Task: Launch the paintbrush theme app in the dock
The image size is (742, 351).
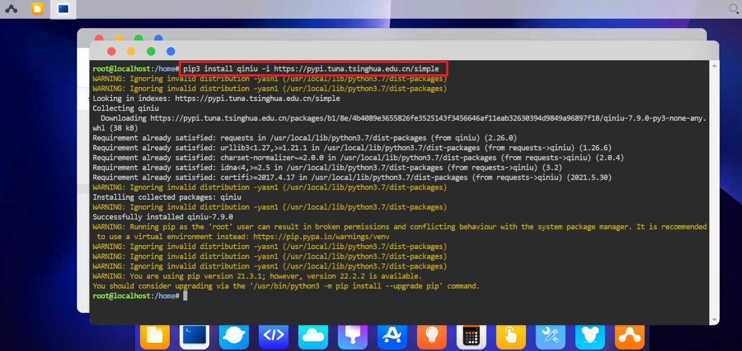Action: click(x=352, y=337)
